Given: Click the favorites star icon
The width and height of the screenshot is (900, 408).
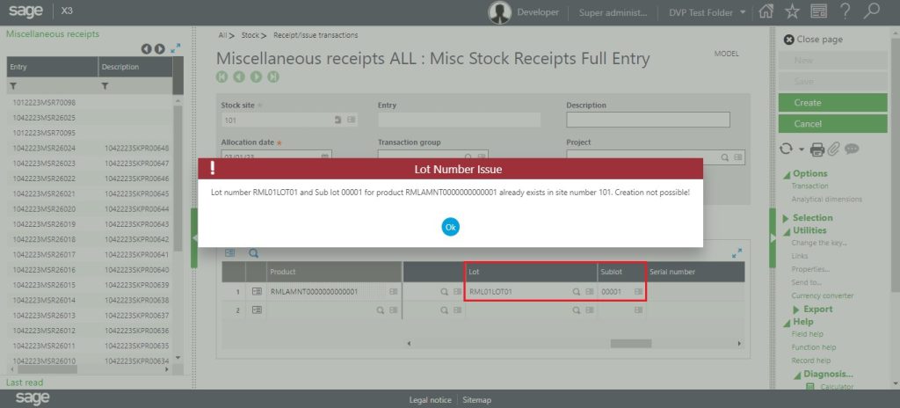Looking at the screenshot, I should click(792, 11).
